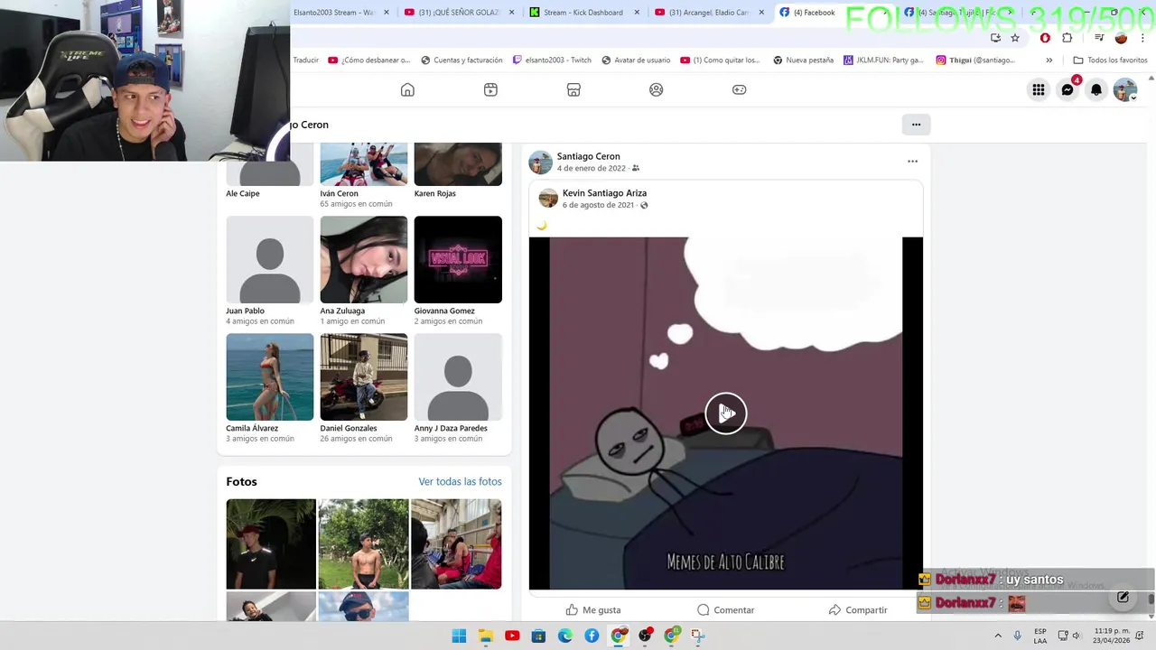Open Cuentas y facturación bookmark
This screenshot has width=1156, height=650.
pos(461,60)
